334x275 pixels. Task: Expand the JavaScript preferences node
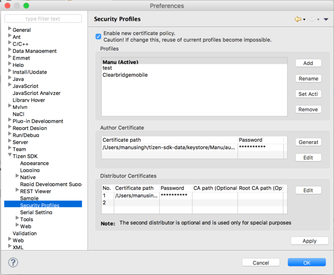pos(9,86)
